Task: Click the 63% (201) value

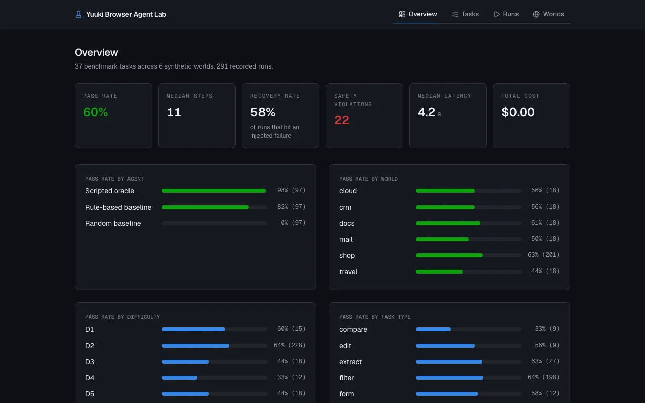Action: point(544,255)
